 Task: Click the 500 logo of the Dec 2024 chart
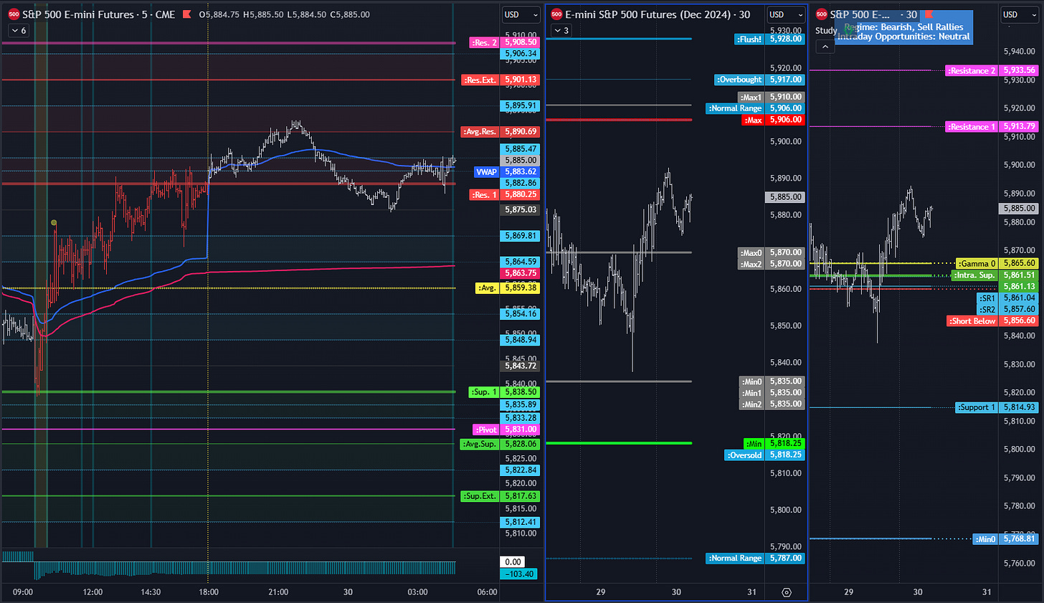[556, 14]
